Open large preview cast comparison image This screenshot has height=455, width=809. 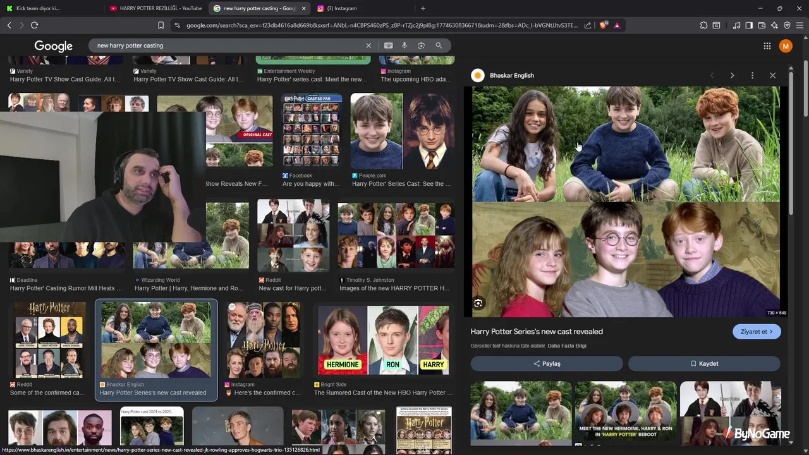[x=626, y=202]
